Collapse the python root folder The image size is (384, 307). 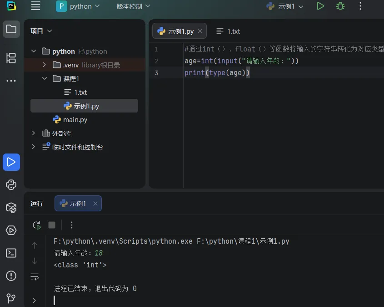click(34, 51)
